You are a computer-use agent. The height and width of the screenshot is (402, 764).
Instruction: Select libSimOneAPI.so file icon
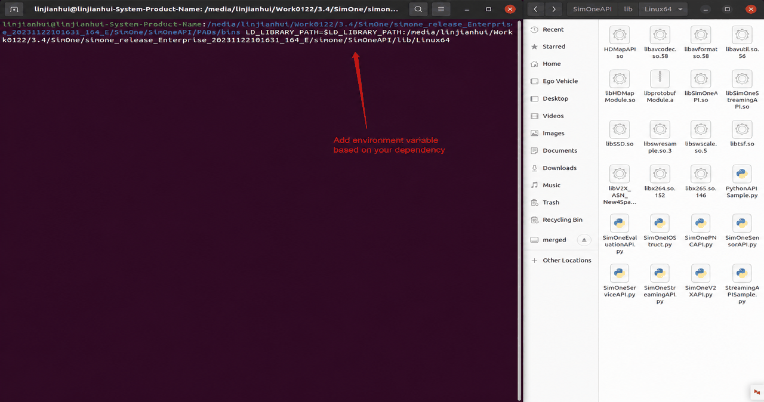coord(701,79)
